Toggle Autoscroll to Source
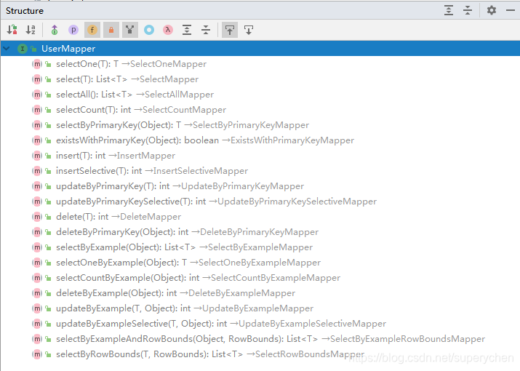 (230, 31)
